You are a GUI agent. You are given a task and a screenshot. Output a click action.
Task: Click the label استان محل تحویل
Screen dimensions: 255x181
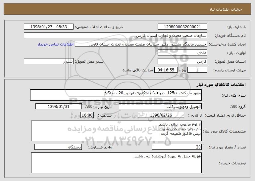(x=230, y=62)
